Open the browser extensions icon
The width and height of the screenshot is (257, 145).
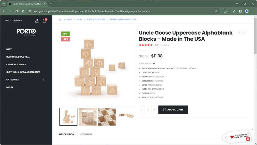(x=225, y=11)
